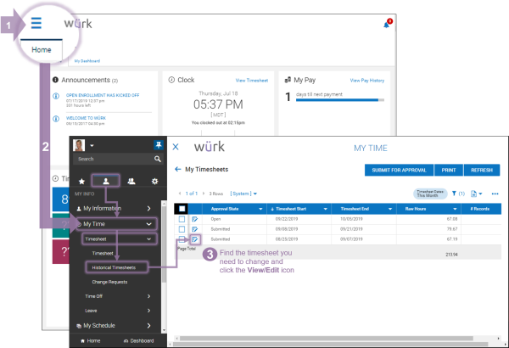The image size is (509, 348).
Task: Select the Home tab
Action: point(42,50)
